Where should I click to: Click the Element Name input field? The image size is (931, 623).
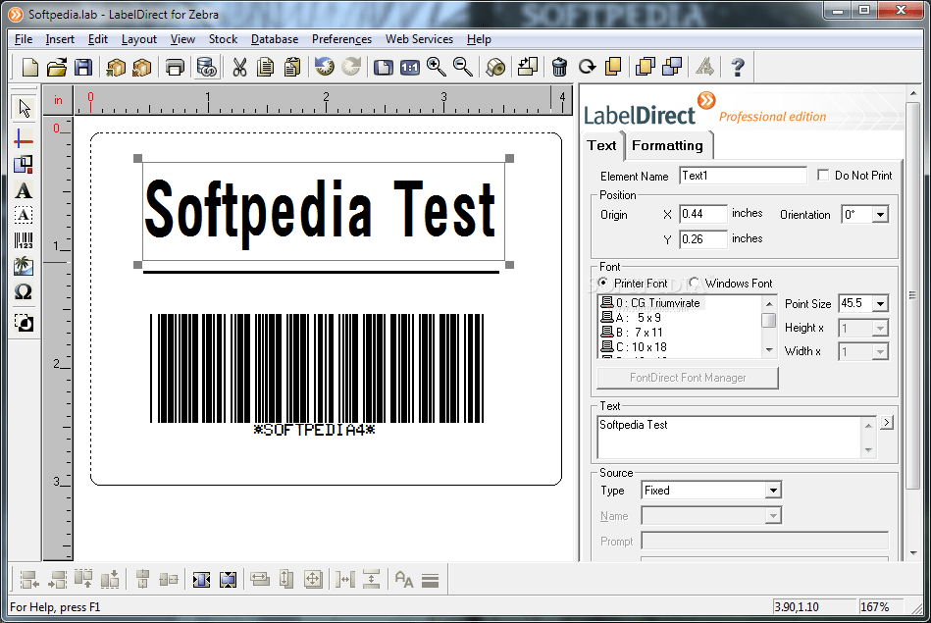[743, 176]
